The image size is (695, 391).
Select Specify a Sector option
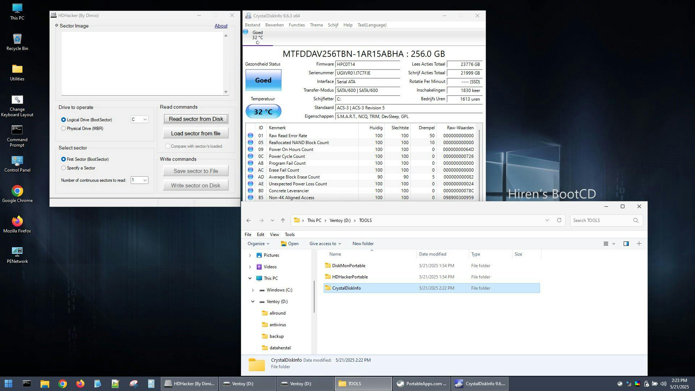[64, 168]
